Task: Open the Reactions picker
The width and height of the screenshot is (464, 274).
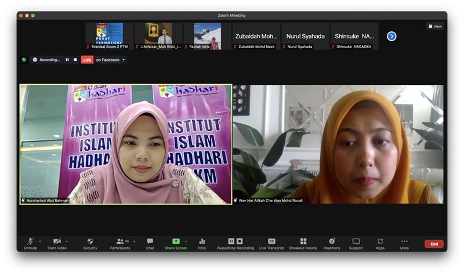Action: pyautogui.click(x=332, y=241)
